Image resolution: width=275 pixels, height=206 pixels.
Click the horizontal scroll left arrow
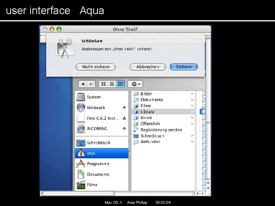[x=198, y=193]
